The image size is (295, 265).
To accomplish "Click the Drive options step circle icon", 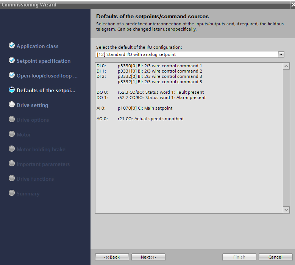I will tap(12, 119).
